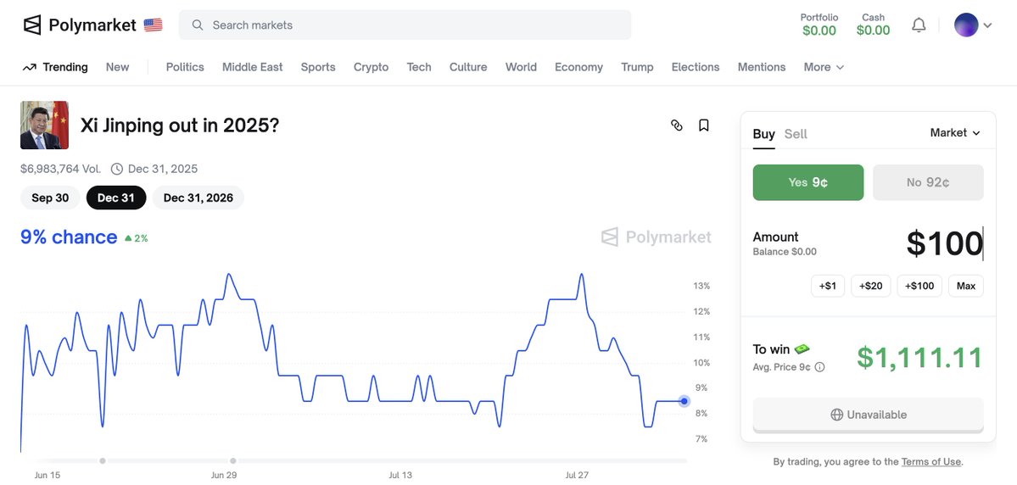Bookmark this market
The height and width of the screenshot is (485, 1017).
point(704,125)
